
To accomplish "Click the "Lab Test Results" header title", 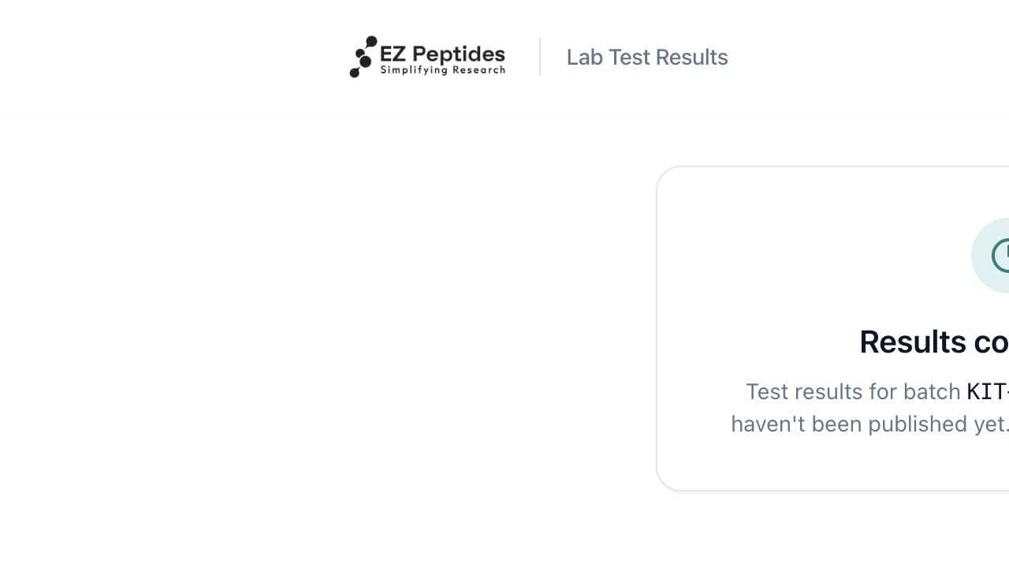I will point(647,57).
